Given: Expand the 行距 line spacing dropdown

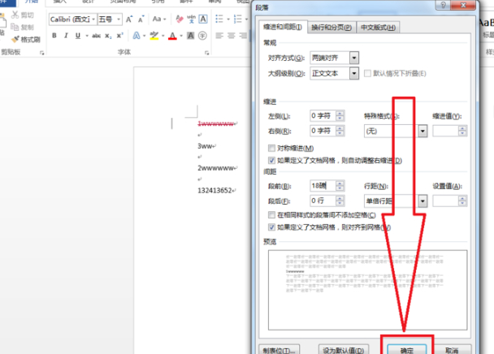Looking at the screenshot, I should point(422,201).
